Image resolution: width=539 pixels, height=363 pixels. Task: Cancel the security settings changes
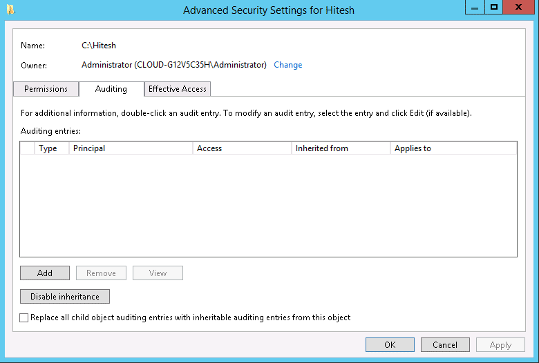(445, 345)
